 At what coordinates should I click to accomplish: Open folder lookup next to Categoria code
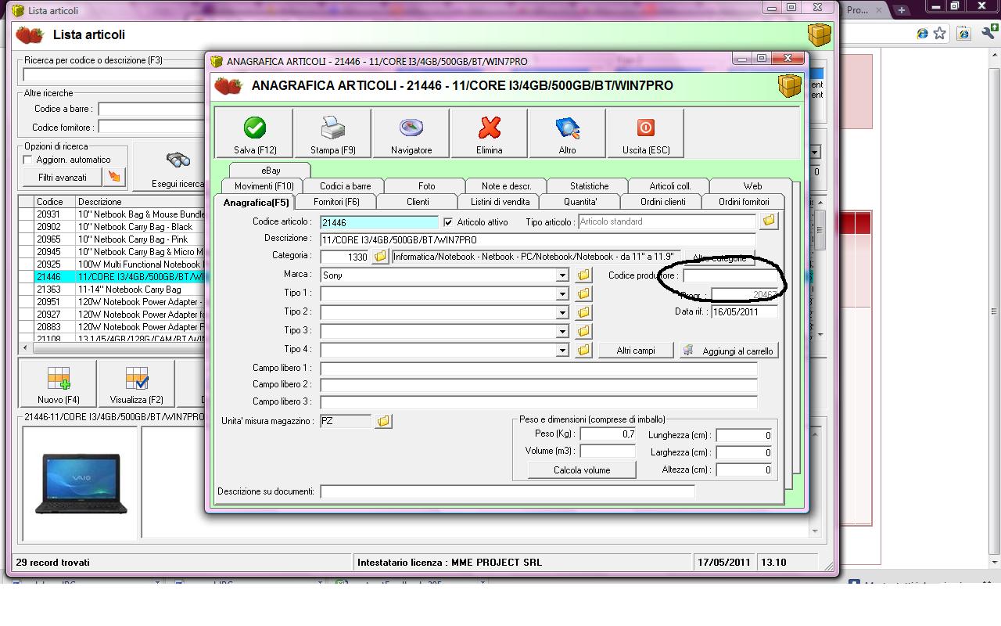381,257
